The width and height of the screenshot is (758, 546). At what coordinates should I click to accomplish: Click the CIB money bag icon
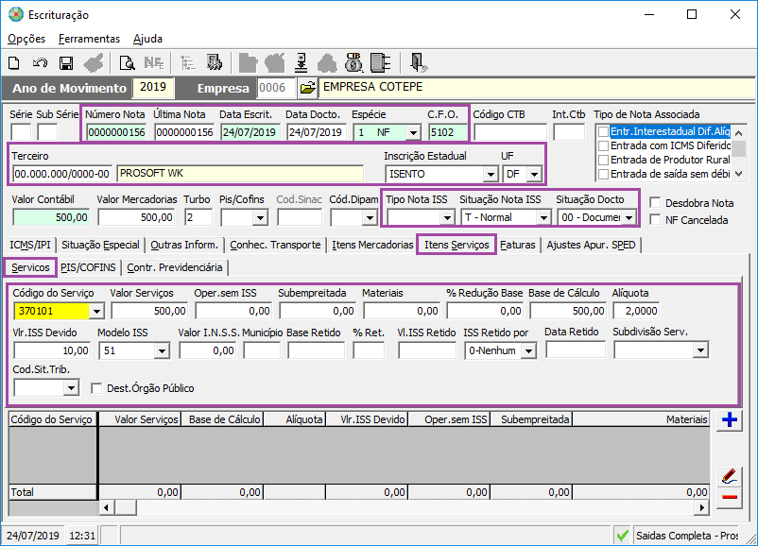click(354, 63)
